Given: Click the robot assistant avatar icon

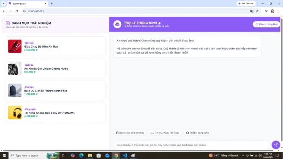Looking at the screenshot, I should click(117, 24).
